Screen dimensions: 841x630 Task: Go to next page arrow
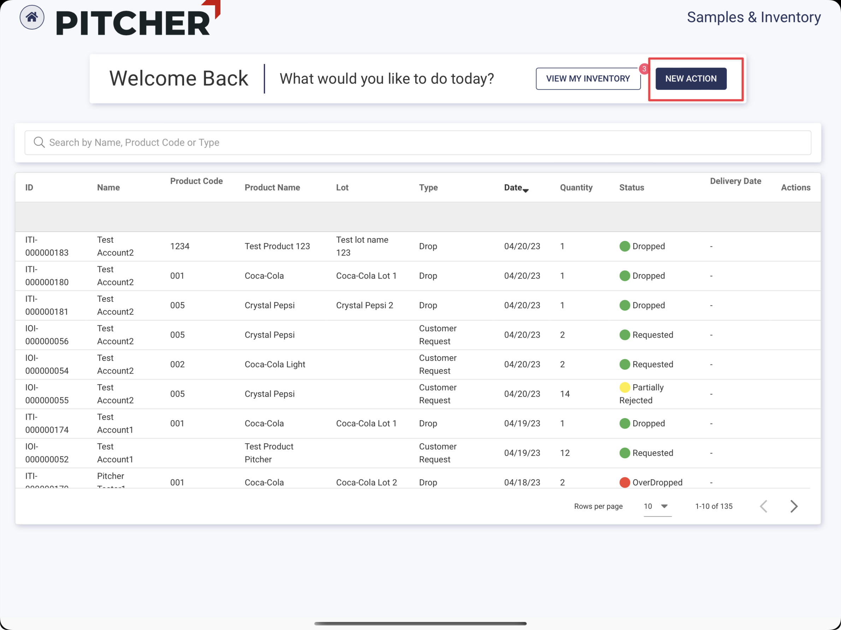point(794,506)
